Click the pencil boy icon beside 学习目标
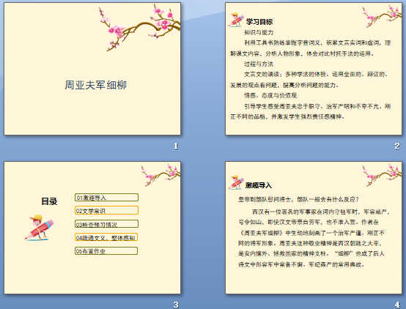406x309 pixels. click(x=236, y=20)
